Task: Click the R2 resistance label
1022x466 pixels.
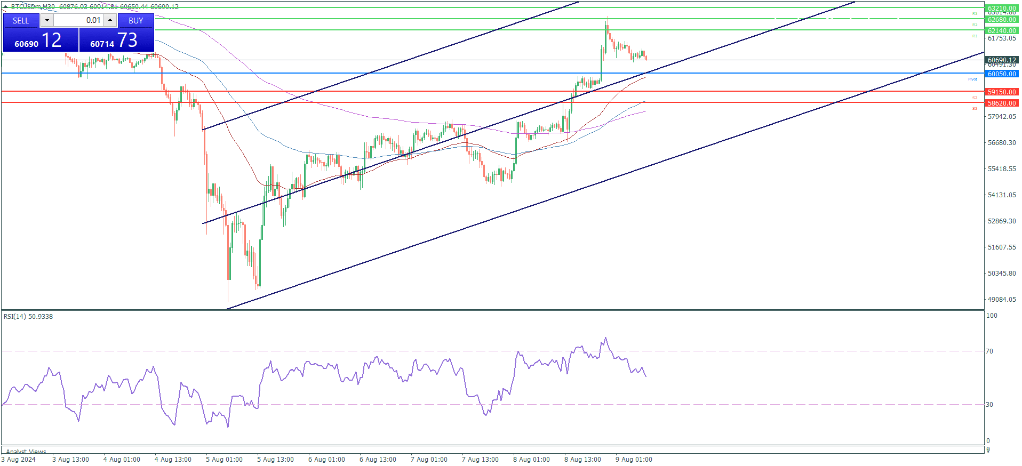Action: [x=975, y=25]
